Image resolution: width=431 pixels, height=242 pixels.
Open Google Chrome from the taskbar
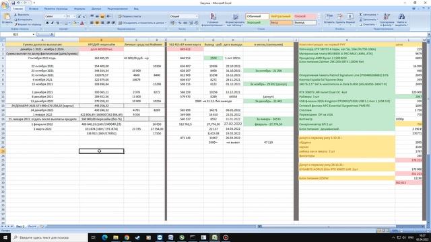127,237
